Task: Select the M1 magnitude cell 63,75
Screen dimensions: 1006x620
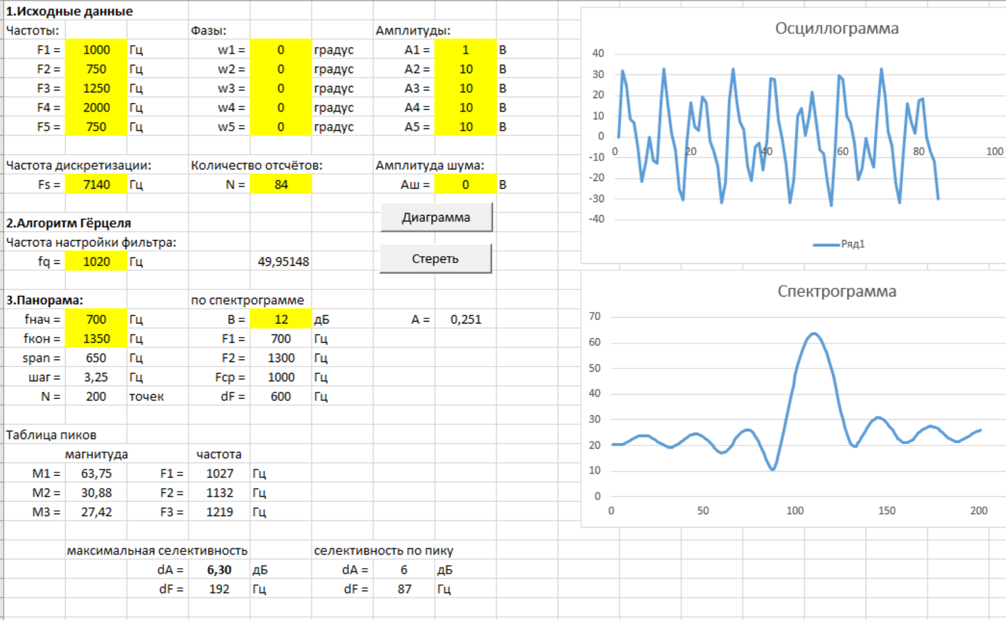Action: [96, 474]
